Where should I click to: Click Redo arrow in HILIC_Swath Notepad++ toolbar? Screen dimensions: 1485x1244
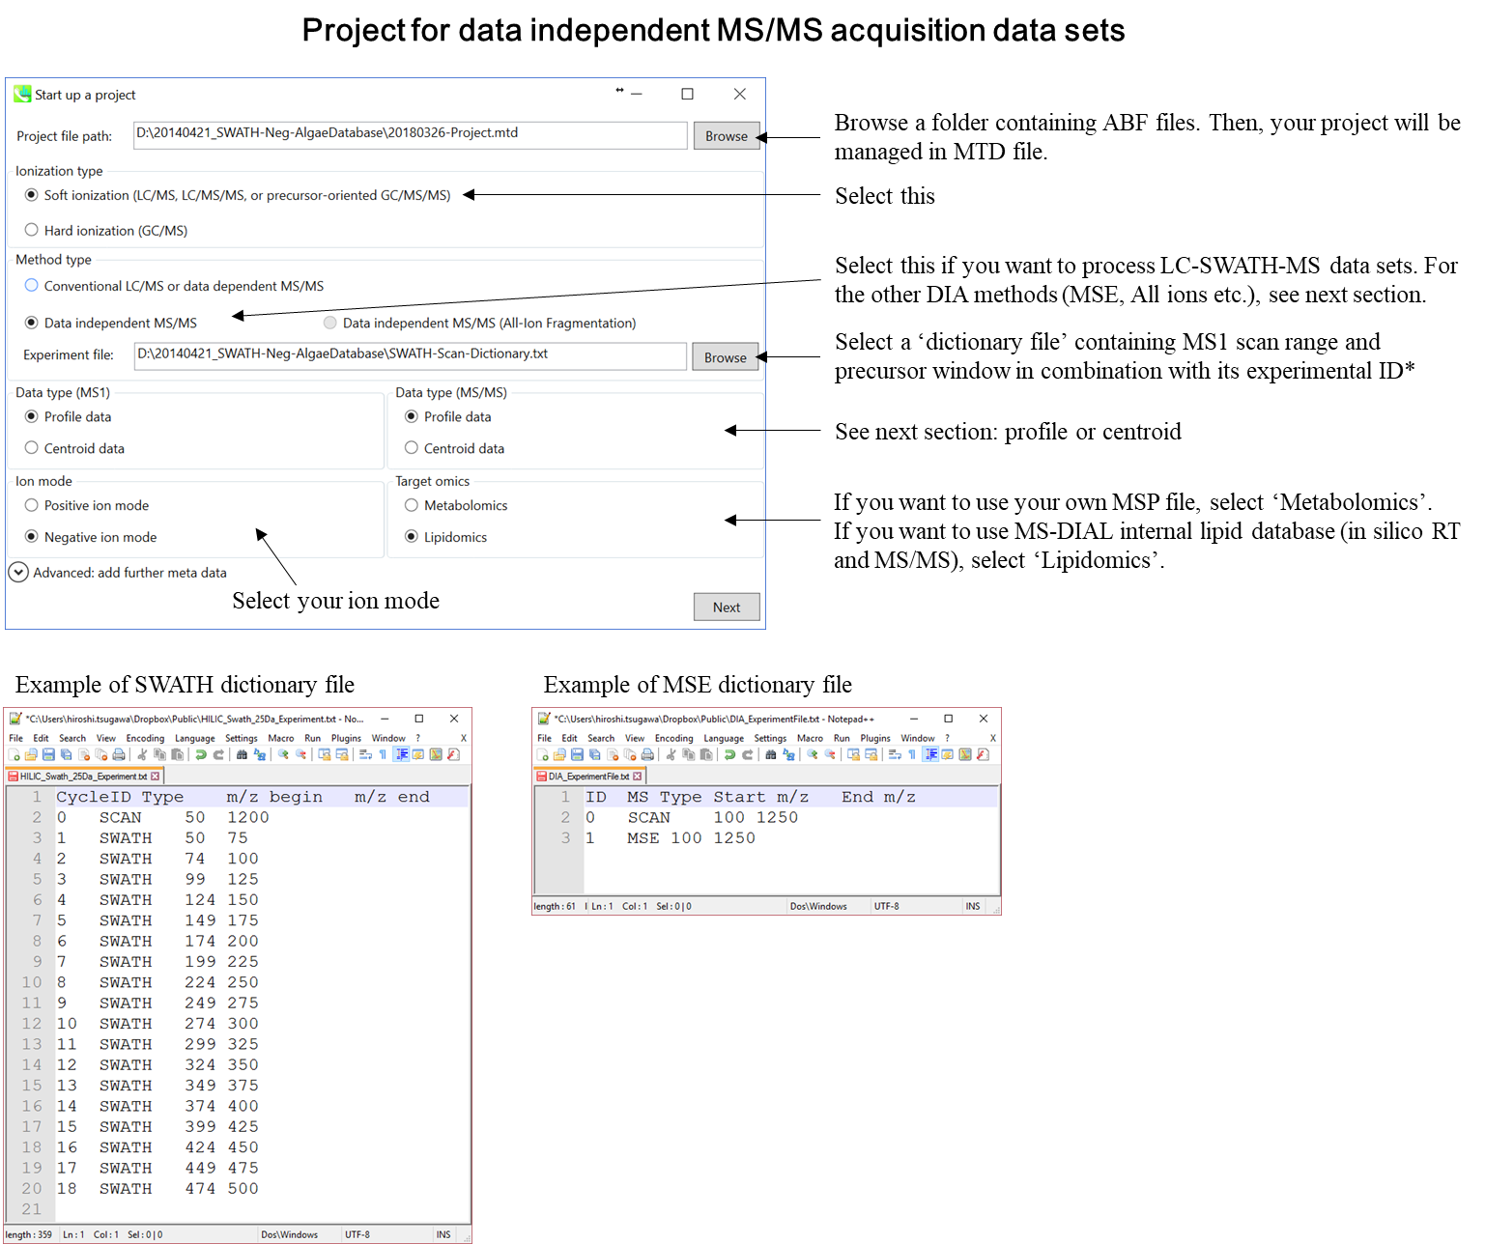(218, 754)
